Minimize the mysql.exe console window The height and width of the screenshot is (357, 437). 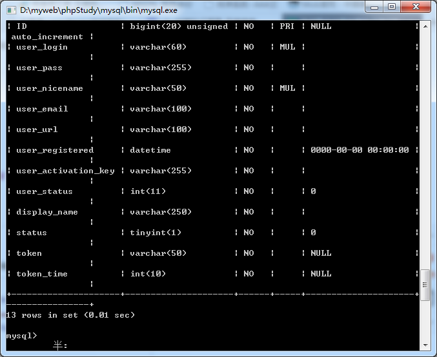pos(374,6)
